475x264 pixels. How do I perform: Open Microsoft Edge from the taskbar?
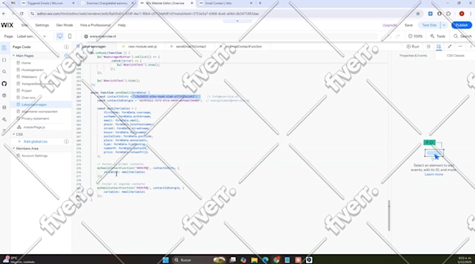[265, 260]
